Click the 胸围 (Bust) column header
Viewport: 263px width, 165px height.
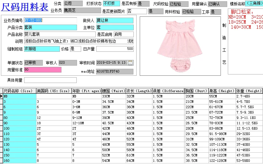(196, 91)
